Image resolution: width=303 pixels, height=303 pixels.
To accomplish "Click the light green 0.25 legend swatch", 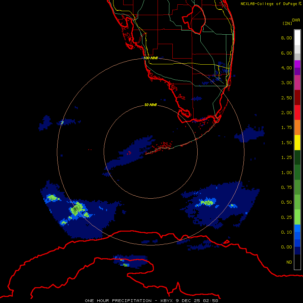I will click(297, 217).
